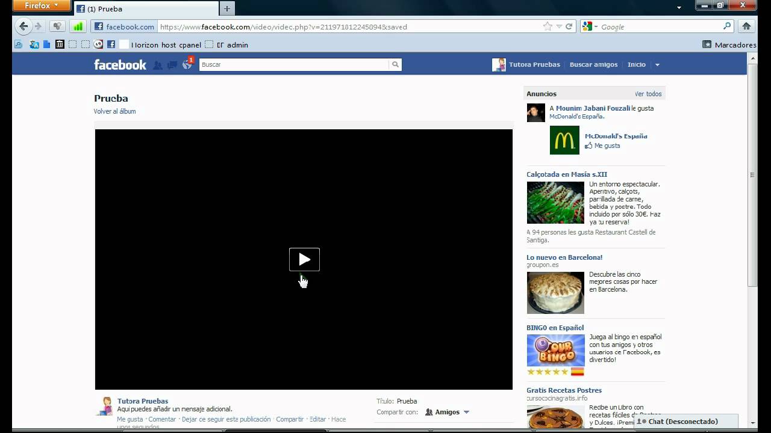Click the green signal bars toolbar icon
The width and height of the screenshot is (771, 433).
pos(77,26)
